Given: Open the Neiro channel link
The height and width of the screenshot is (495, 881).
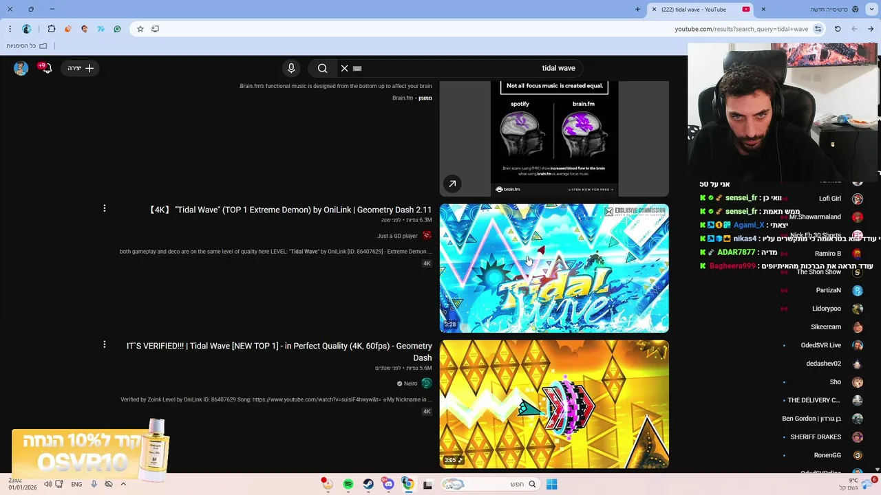Looking at the screenshot, I should (410, 384).
